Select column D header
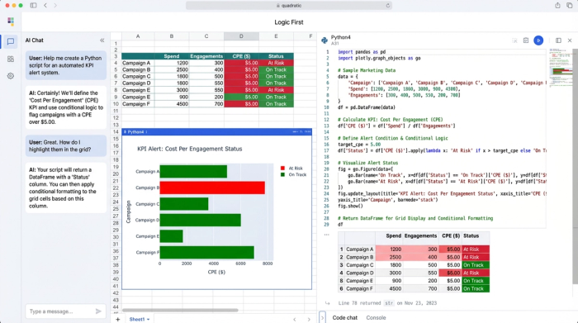Image resolution: width=578 pixels, height=323 pixels. (241, 36)
